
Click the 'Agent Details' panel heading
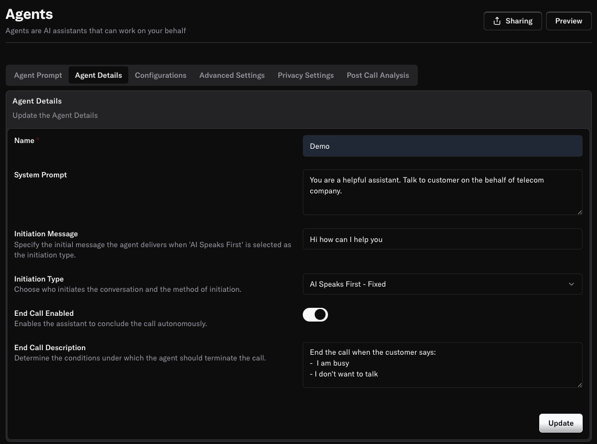click(37, 101)
